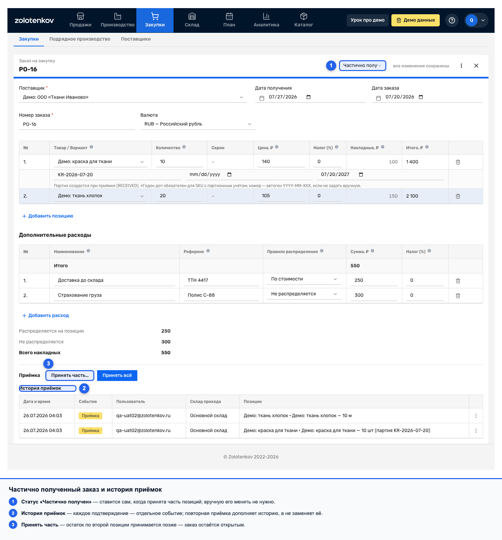The image size is (502, 540).
Task: Open the План calendar icon
Action: 229,16
